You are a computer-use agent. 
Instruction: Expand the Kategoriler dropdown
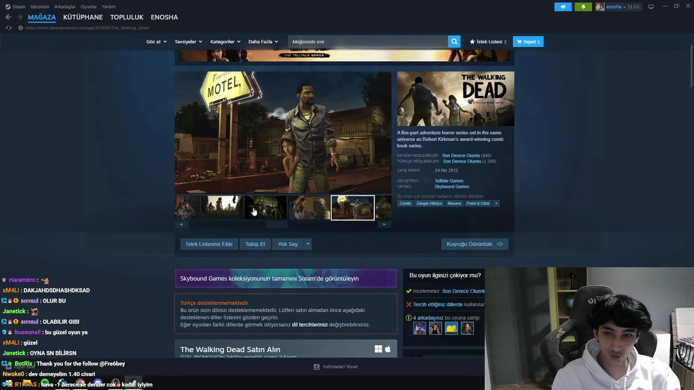(225, 42)
